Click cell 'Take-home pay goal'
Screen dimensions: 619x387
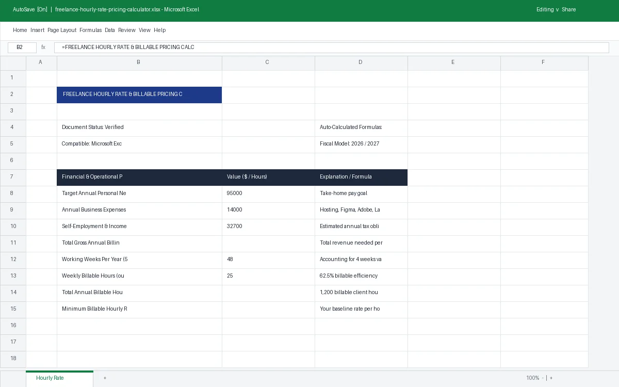tap(361, 194)
